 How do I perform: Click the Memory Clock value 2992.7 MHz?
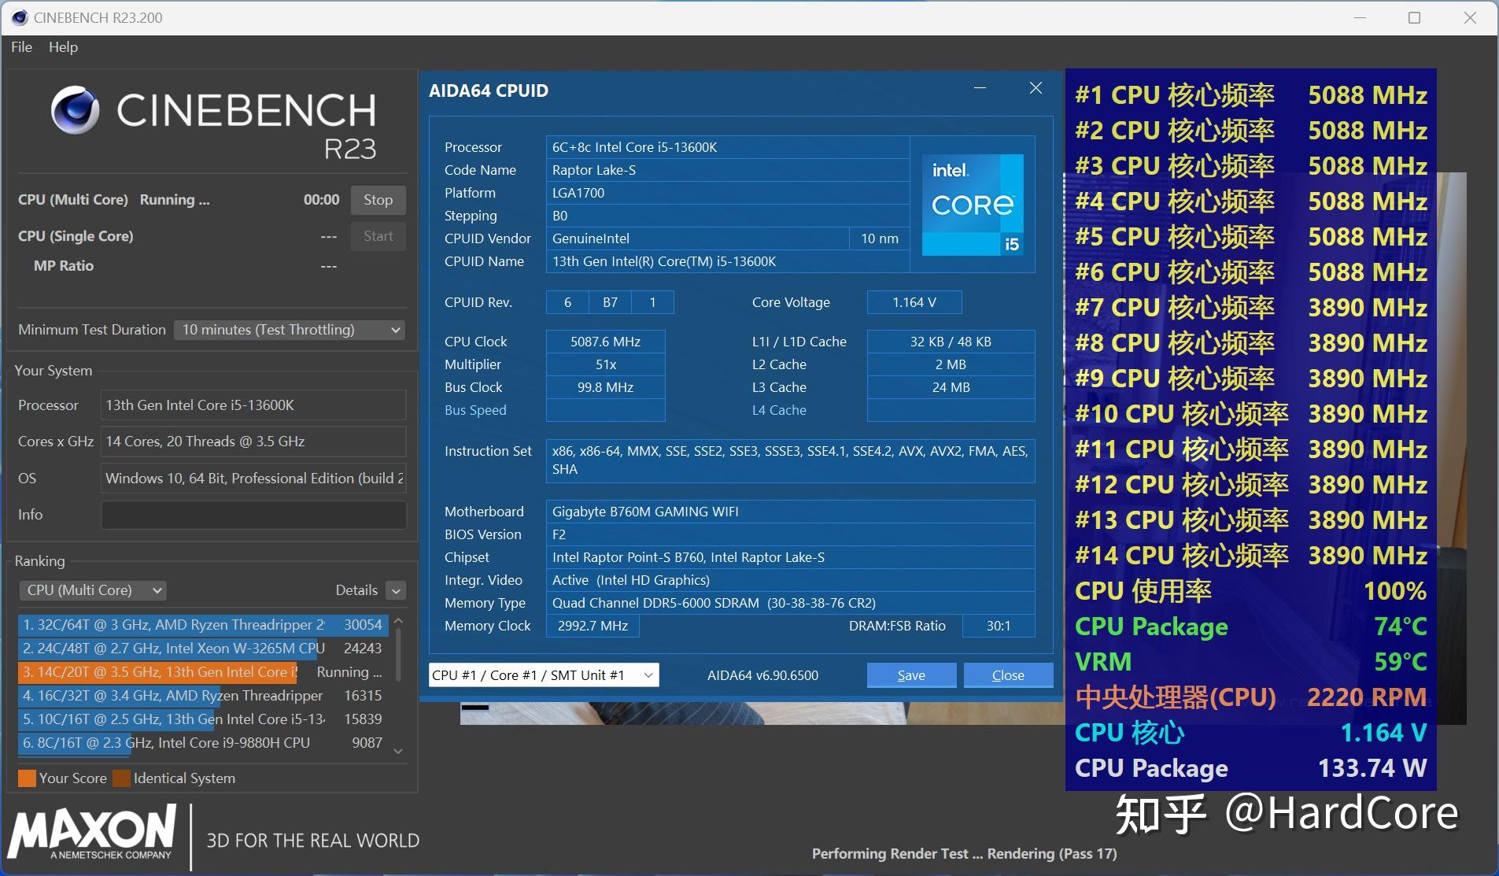pyautogui.click(x=593, y=626)
